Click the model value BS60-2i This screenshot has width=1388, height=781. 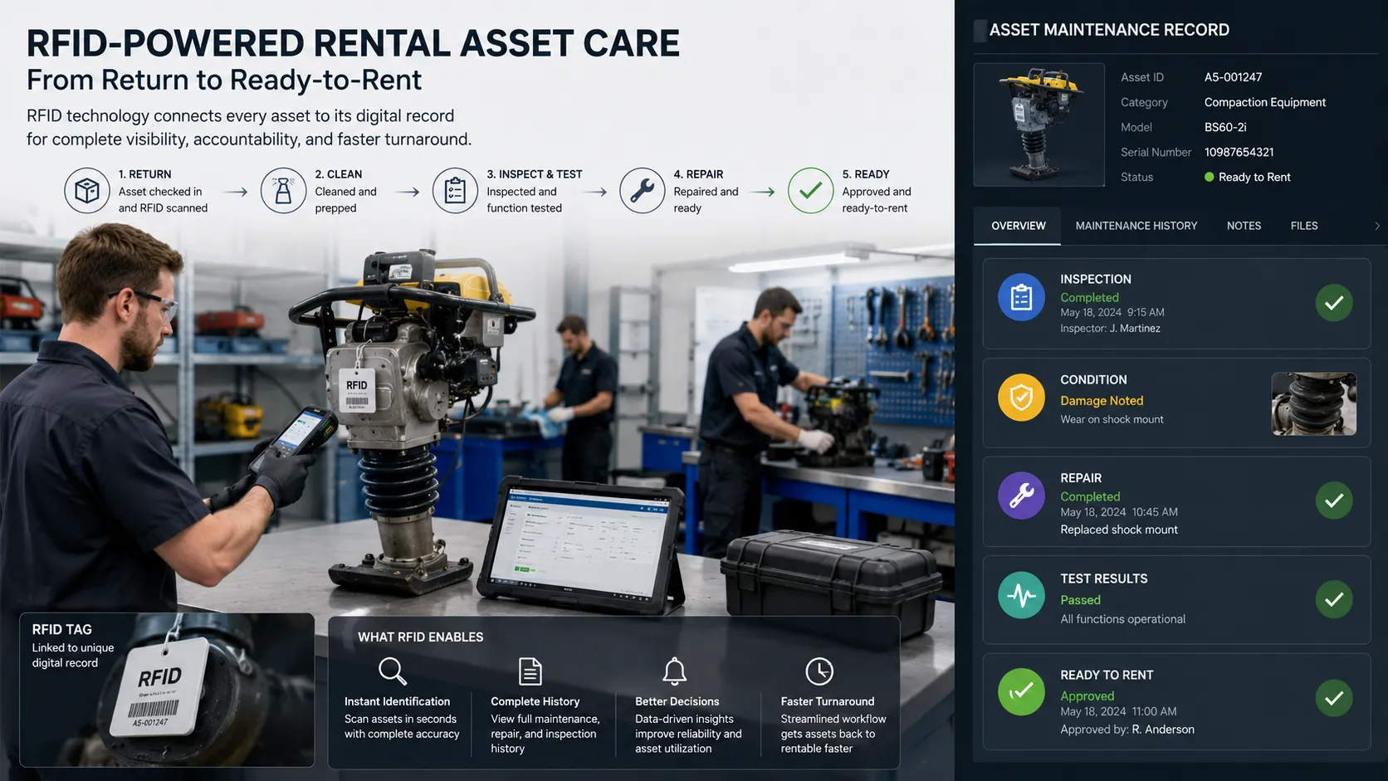point(1224,127)
